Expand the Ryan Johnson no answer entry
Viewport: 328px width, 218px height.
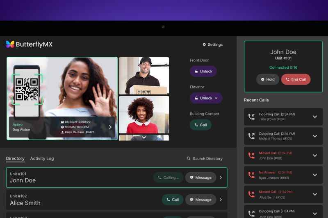click(x=314, y=175)
